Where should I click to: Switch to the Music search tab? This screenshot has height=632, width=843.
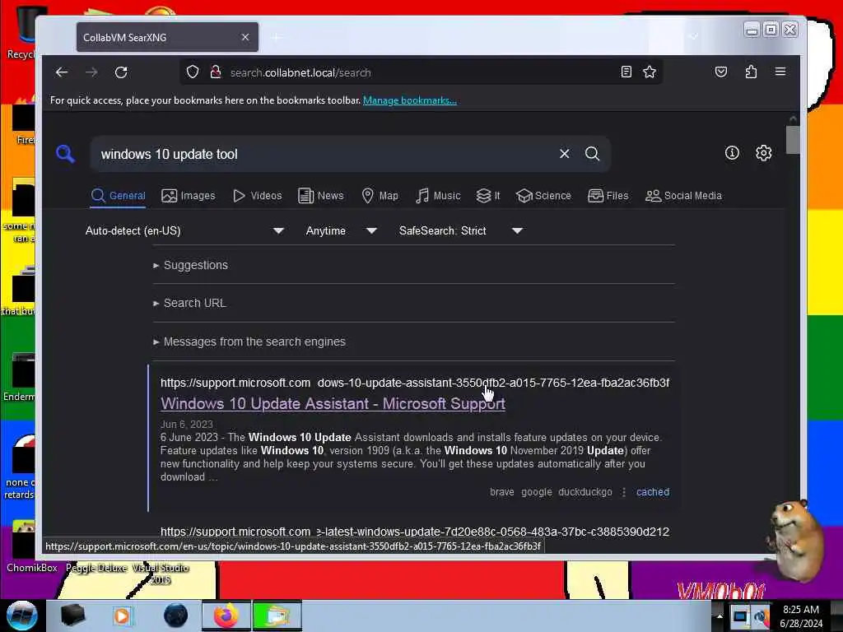[438, 196]
